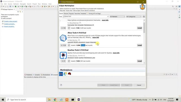Screen dimensions: 181x102
Task: Cancel the Eclipse Marketplace dialog
Action: pyautogui.click(x=139, y=85)
